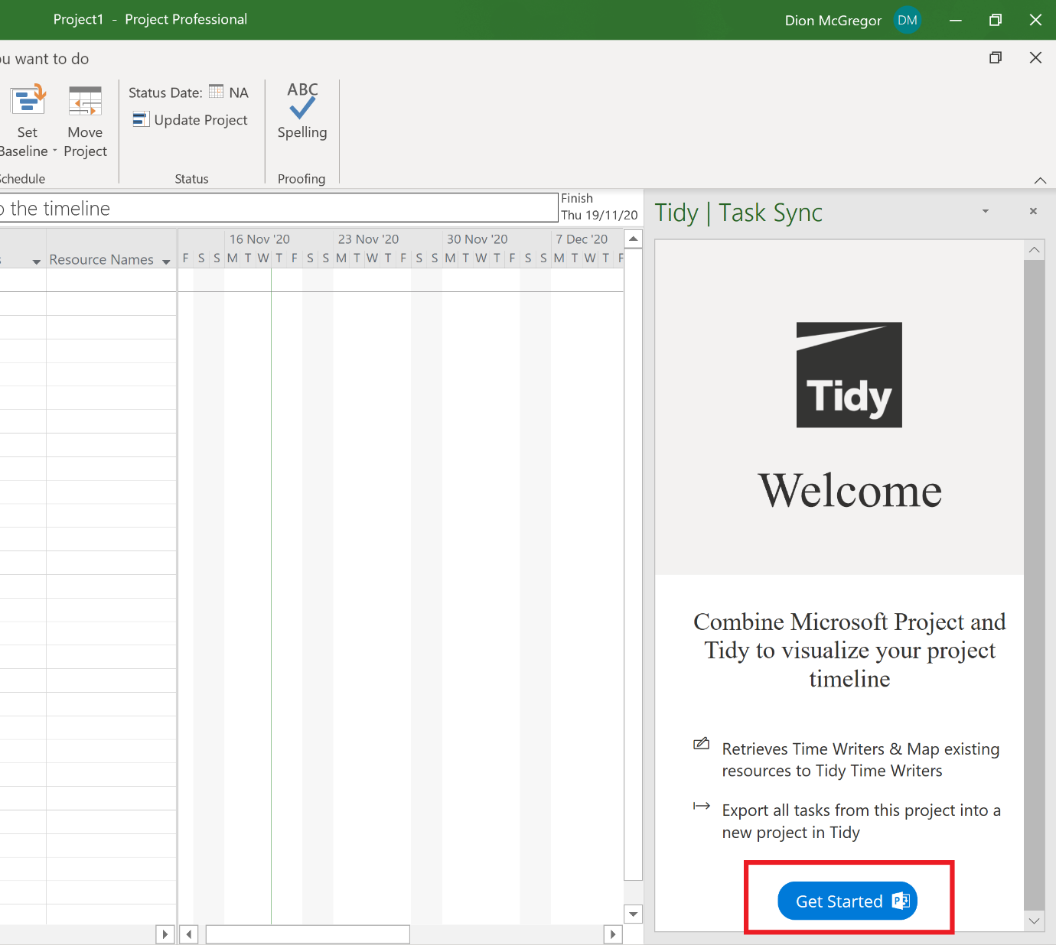
Task: Collapse the ribbon with the chevron
Action: coord(1041,180)
